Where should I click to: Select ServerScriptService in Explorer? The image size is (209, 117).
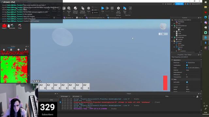[x=181, y=26]
